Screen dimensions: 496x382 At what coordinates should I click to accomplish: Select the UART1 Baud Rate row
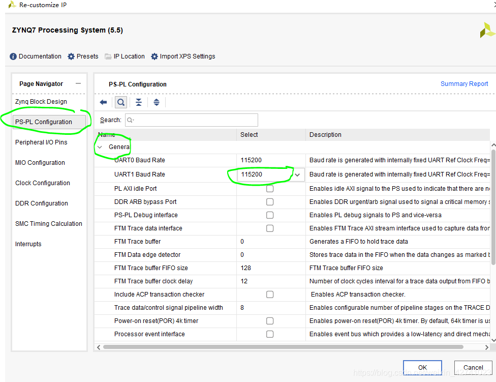point(292,174)
